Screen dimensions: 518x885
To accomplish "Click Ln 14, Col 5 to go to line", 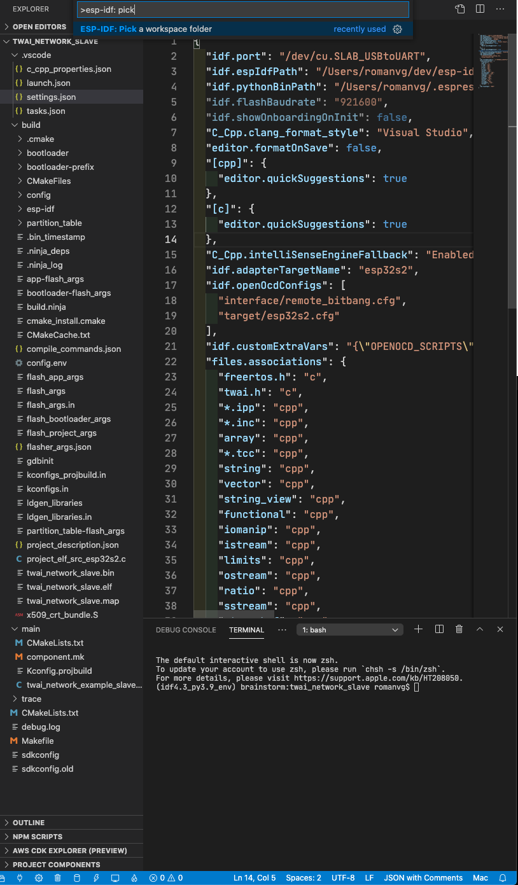I will click(x=254, y=877).
